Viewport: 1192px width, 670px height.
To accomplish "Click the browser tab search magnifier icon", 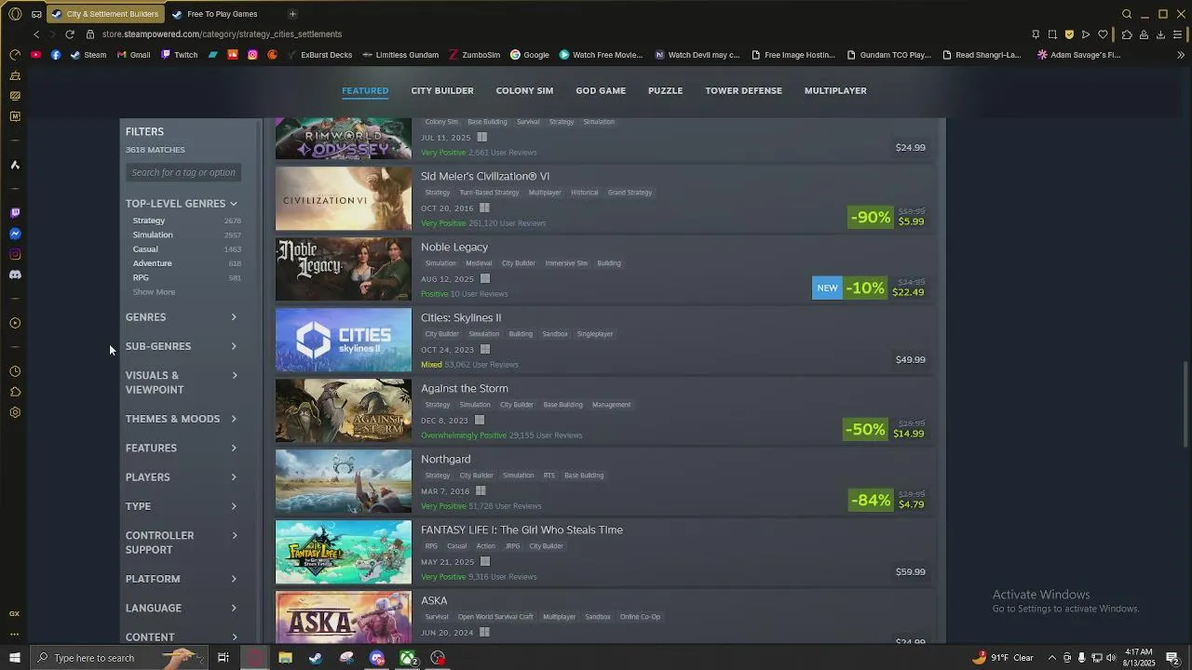I will pyautogui.click(x=1127, y=14).
